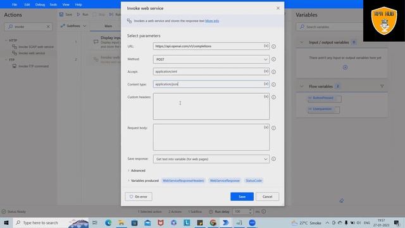Click the Run button in main toolbar
Image resolution: width=405 pixels, height=228 pixels.
tap(82, 15)
